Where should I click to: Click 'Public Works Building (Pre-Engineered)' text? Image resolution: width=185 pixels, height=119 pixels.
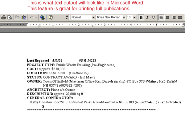pyautogui.click(x=86, y=65)
